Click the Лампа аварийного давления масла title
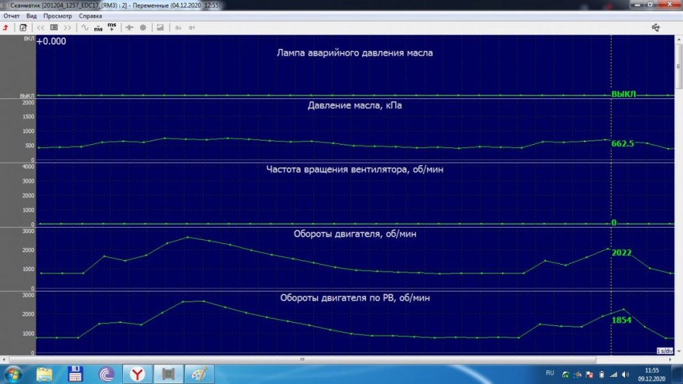The image size is (683, 384). coord(354,53)
